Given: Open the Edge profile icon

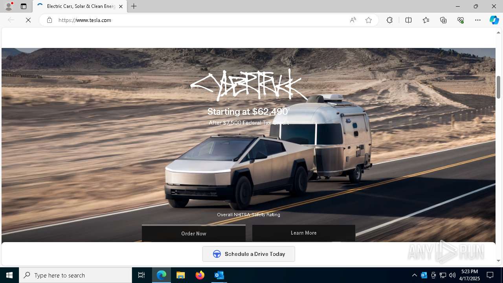Looking at the screenshot, I should pos(9,6).
